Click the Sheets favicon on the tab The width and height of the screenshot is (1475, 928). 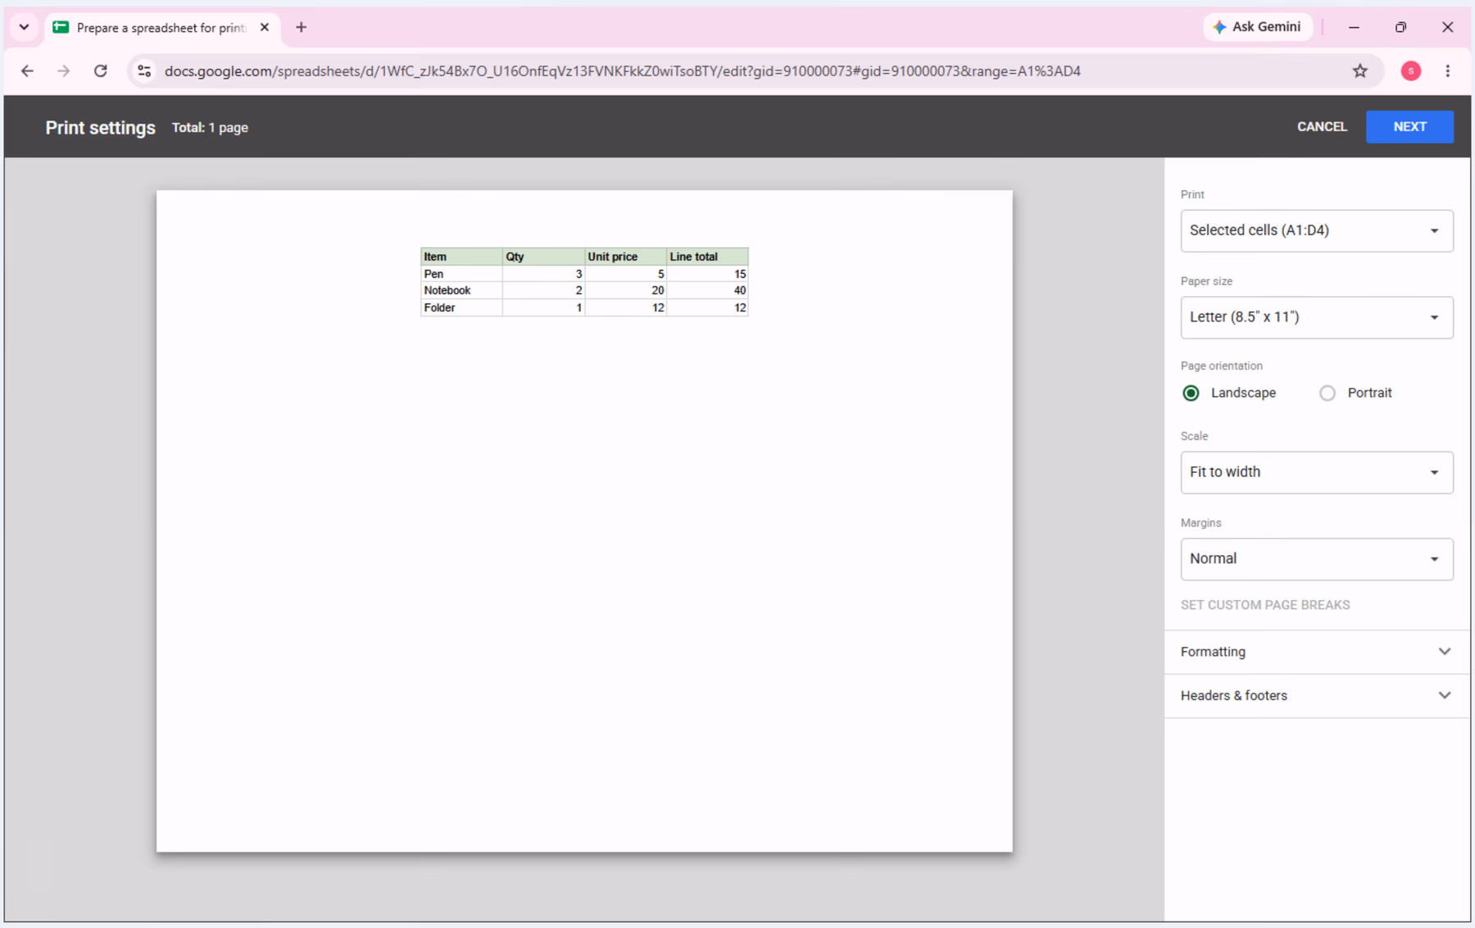click(x=61, y=27)
